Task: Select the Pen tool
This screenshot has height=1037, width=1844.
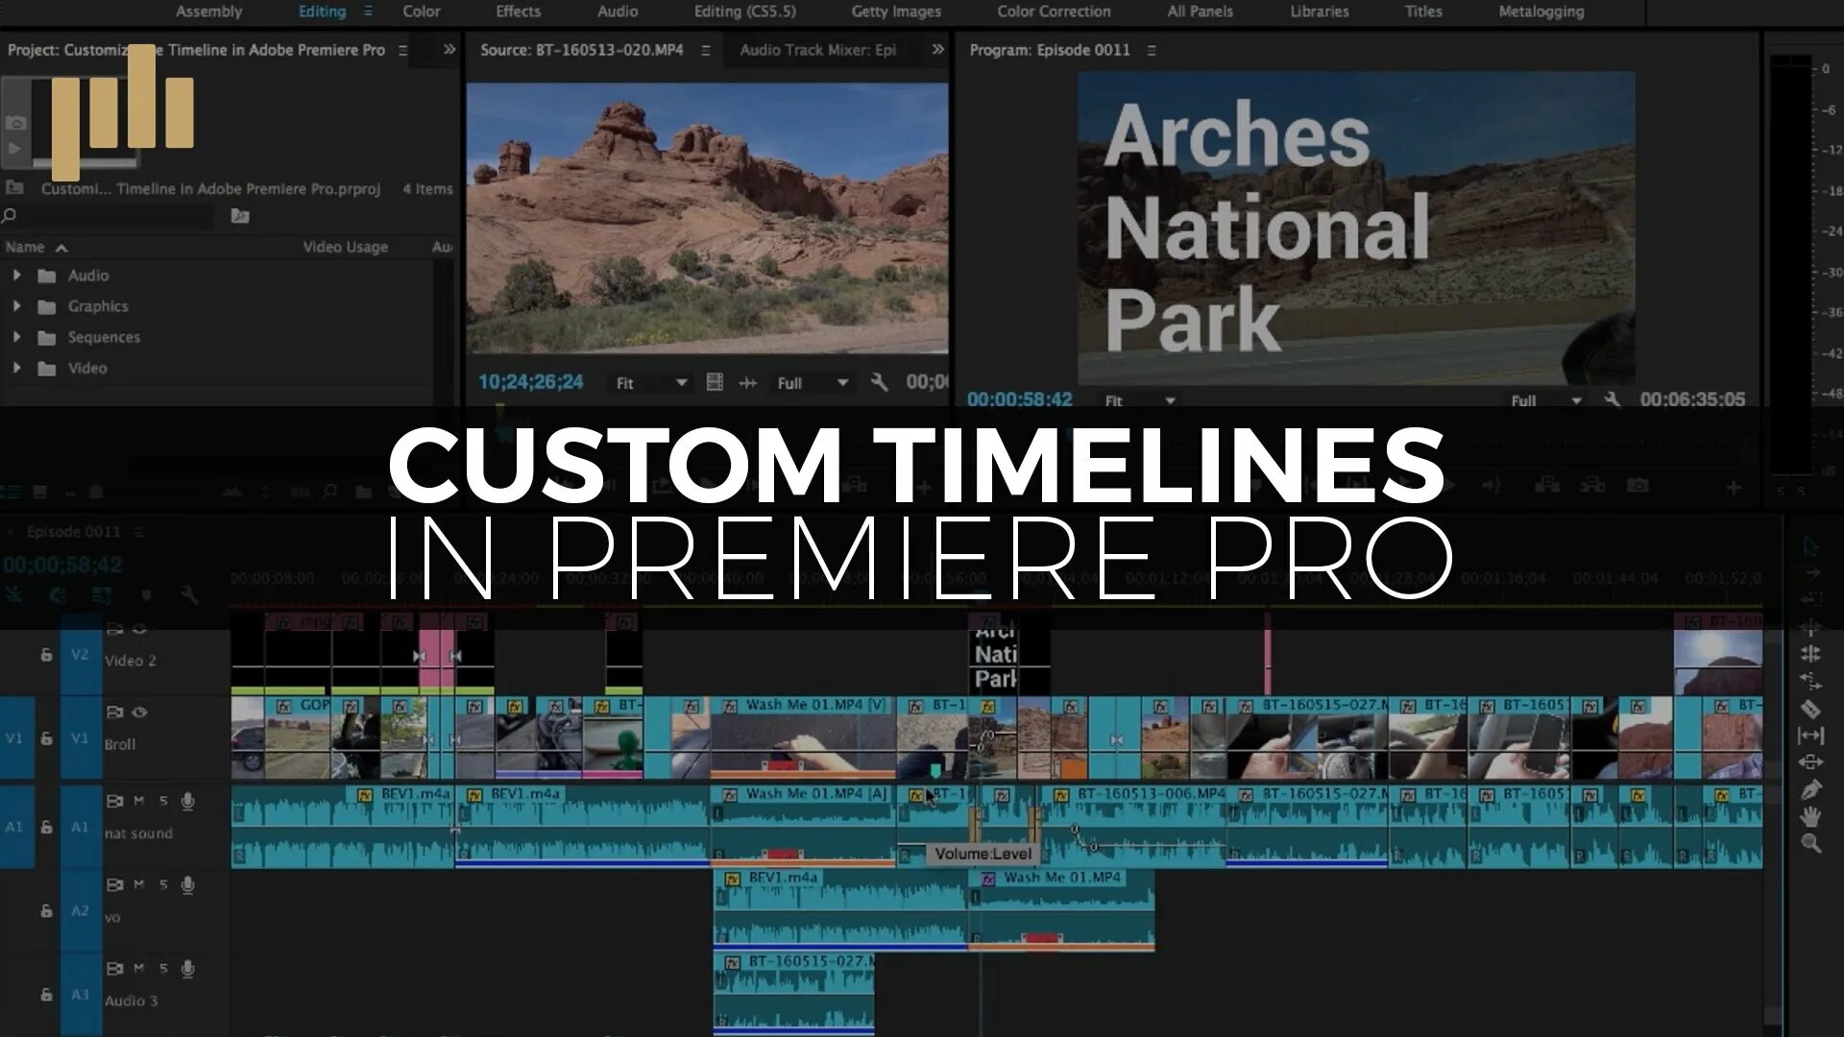Action: pyautogui.click(x=1810, y=790)
